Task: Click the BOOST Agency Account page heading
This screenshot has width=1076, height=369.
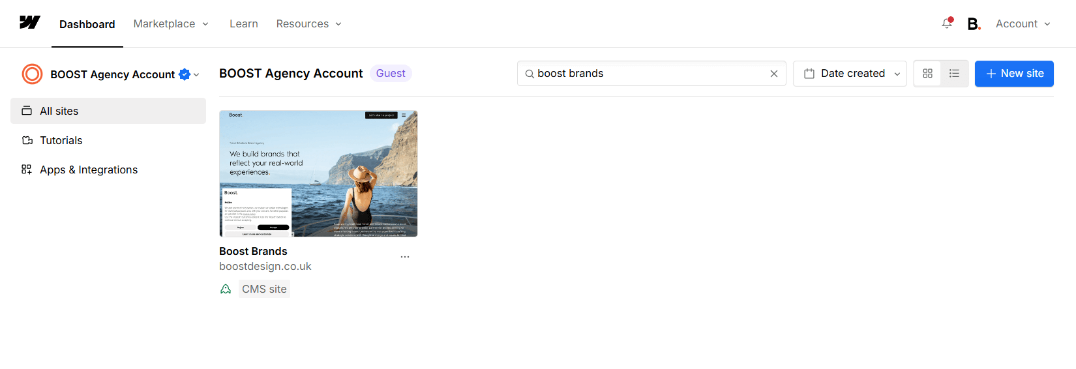Action: point(291,74)
